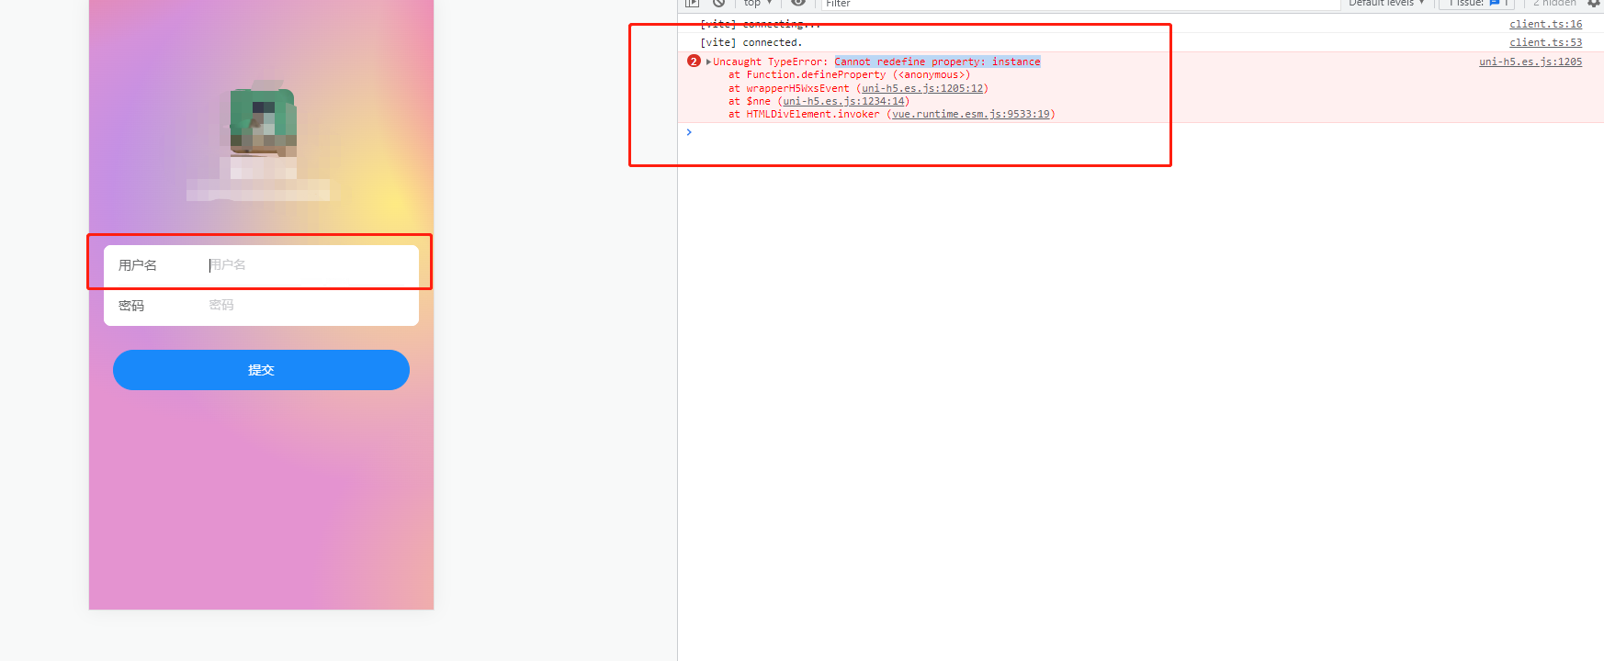
Task: Click the '1 issue' button
Action: (x=1476, y=3)
